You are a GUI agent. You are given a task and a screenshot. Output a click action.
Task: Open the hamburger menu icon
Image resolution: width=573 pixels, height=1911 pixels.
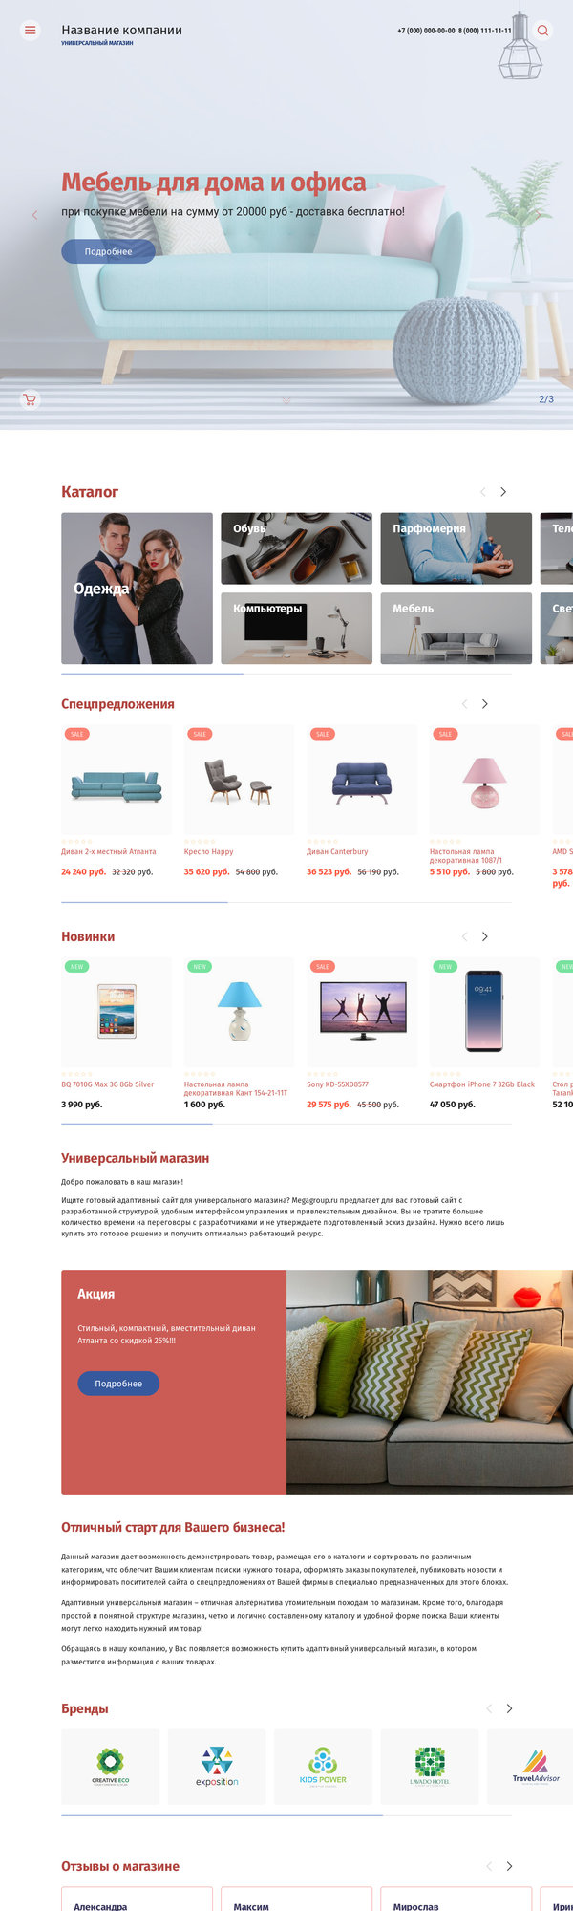(x=30, y=31)
